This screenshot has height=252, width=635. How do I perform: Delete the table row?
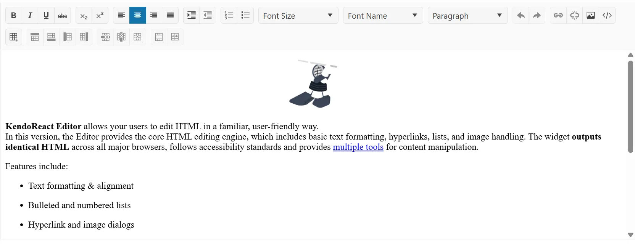coord(105,37)
